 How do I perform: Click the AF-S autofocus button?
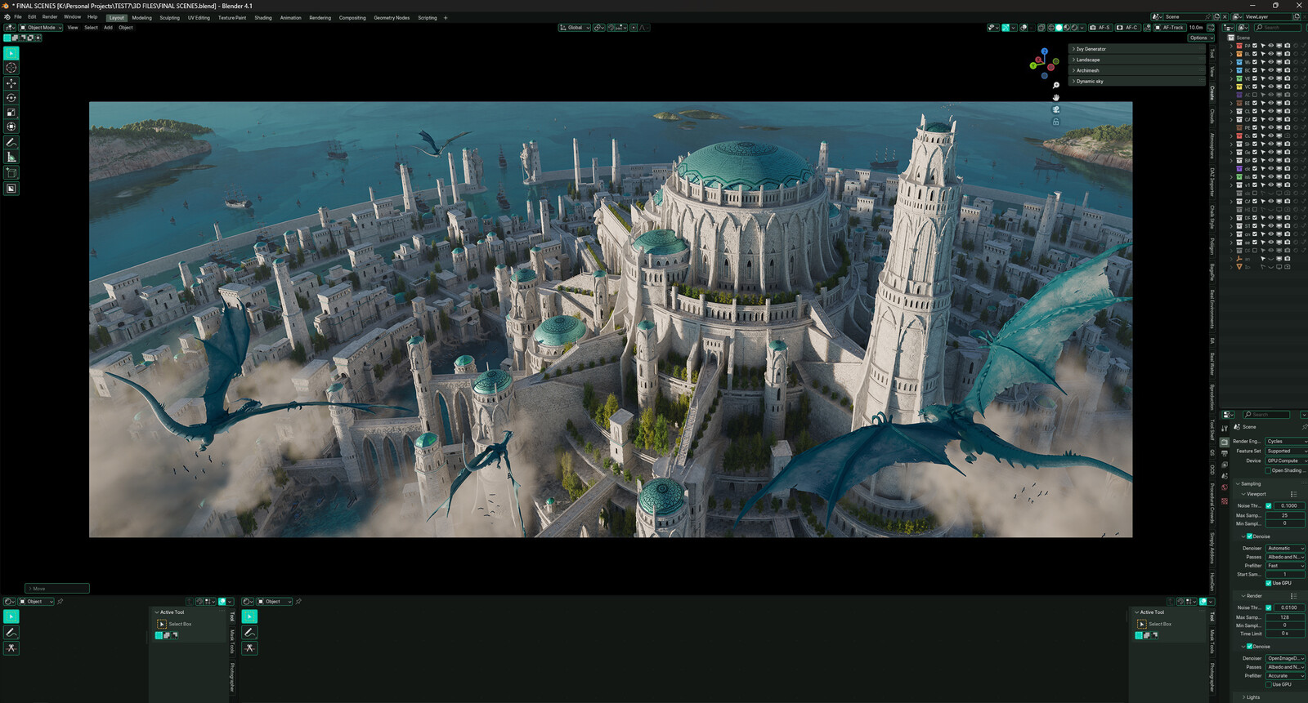click(x=1100, y=28)
